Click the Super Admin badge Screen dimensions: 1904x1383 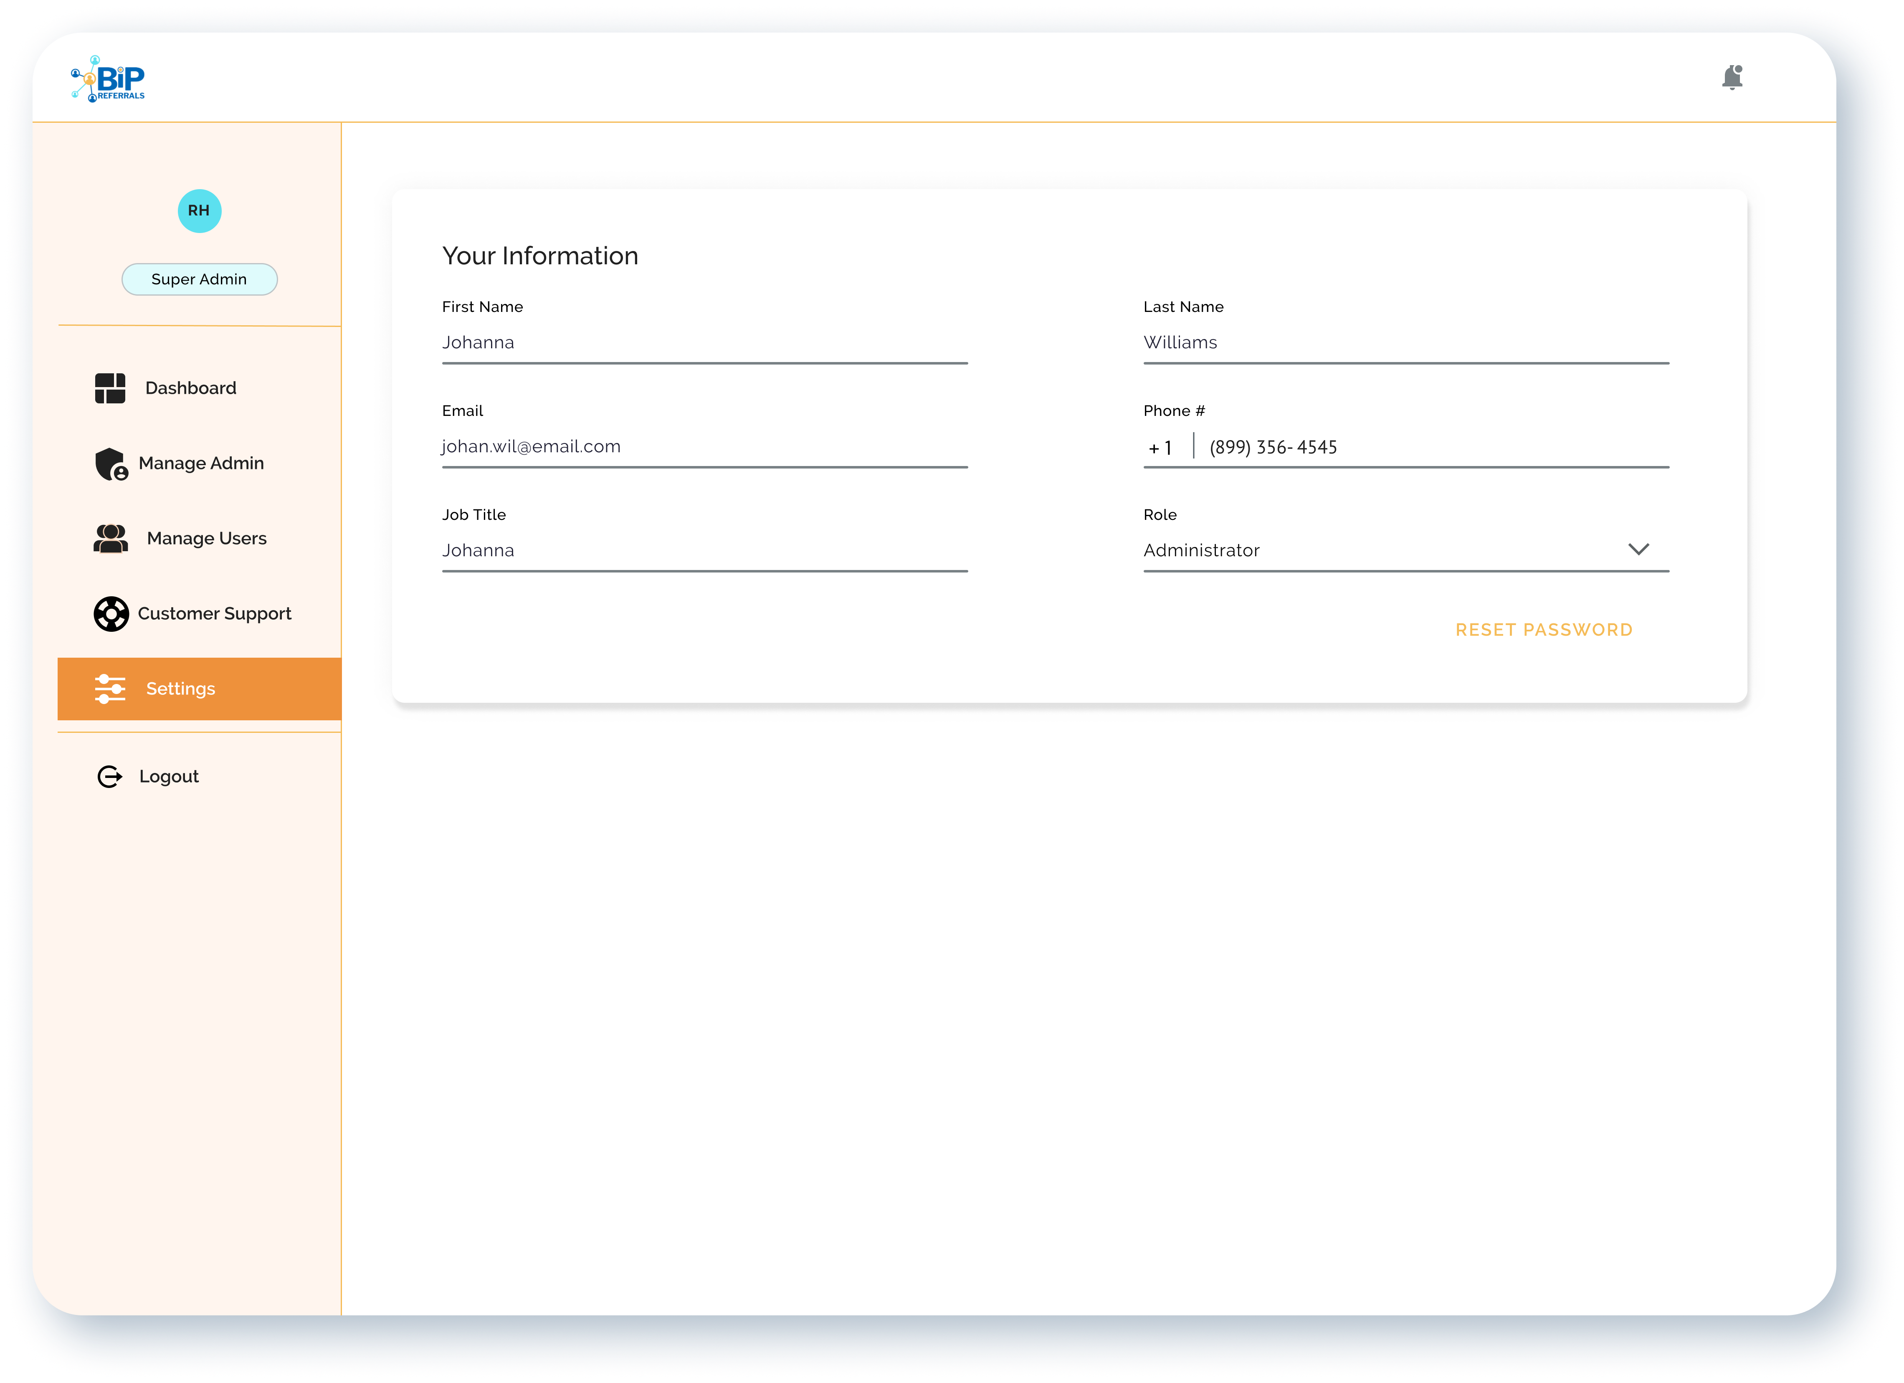[x=199, y=280]
